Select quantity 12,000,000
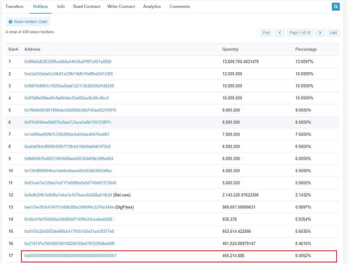This screenshot has height=264, width=348. pyautogui.click(x=232, y=74)
